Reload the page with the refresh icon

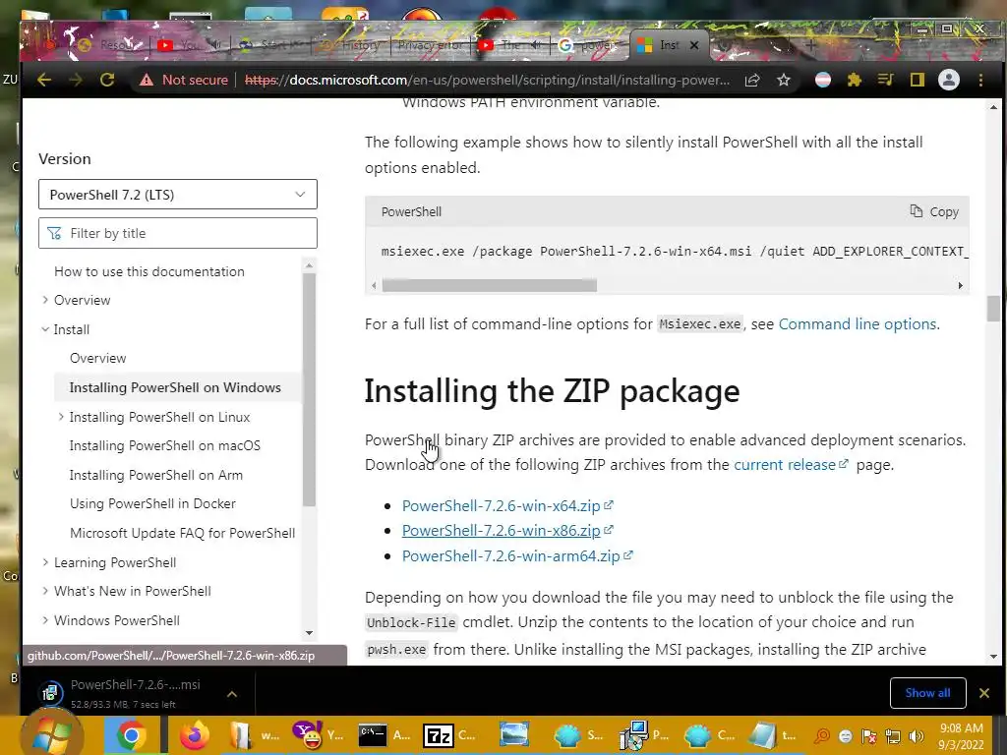[107, 80]
